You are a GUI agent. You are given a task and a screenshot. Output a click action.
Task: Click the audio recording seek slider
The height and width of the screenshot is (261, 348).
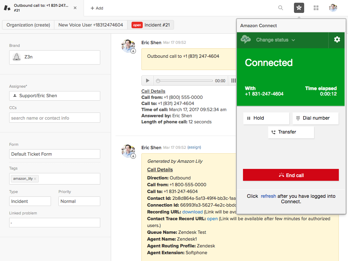tap(185, 81)
